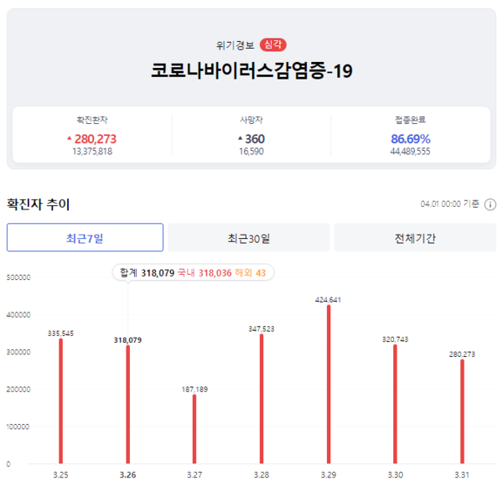
Task: Click the 3.28 bar in the chart
Action: coord(262,399)
